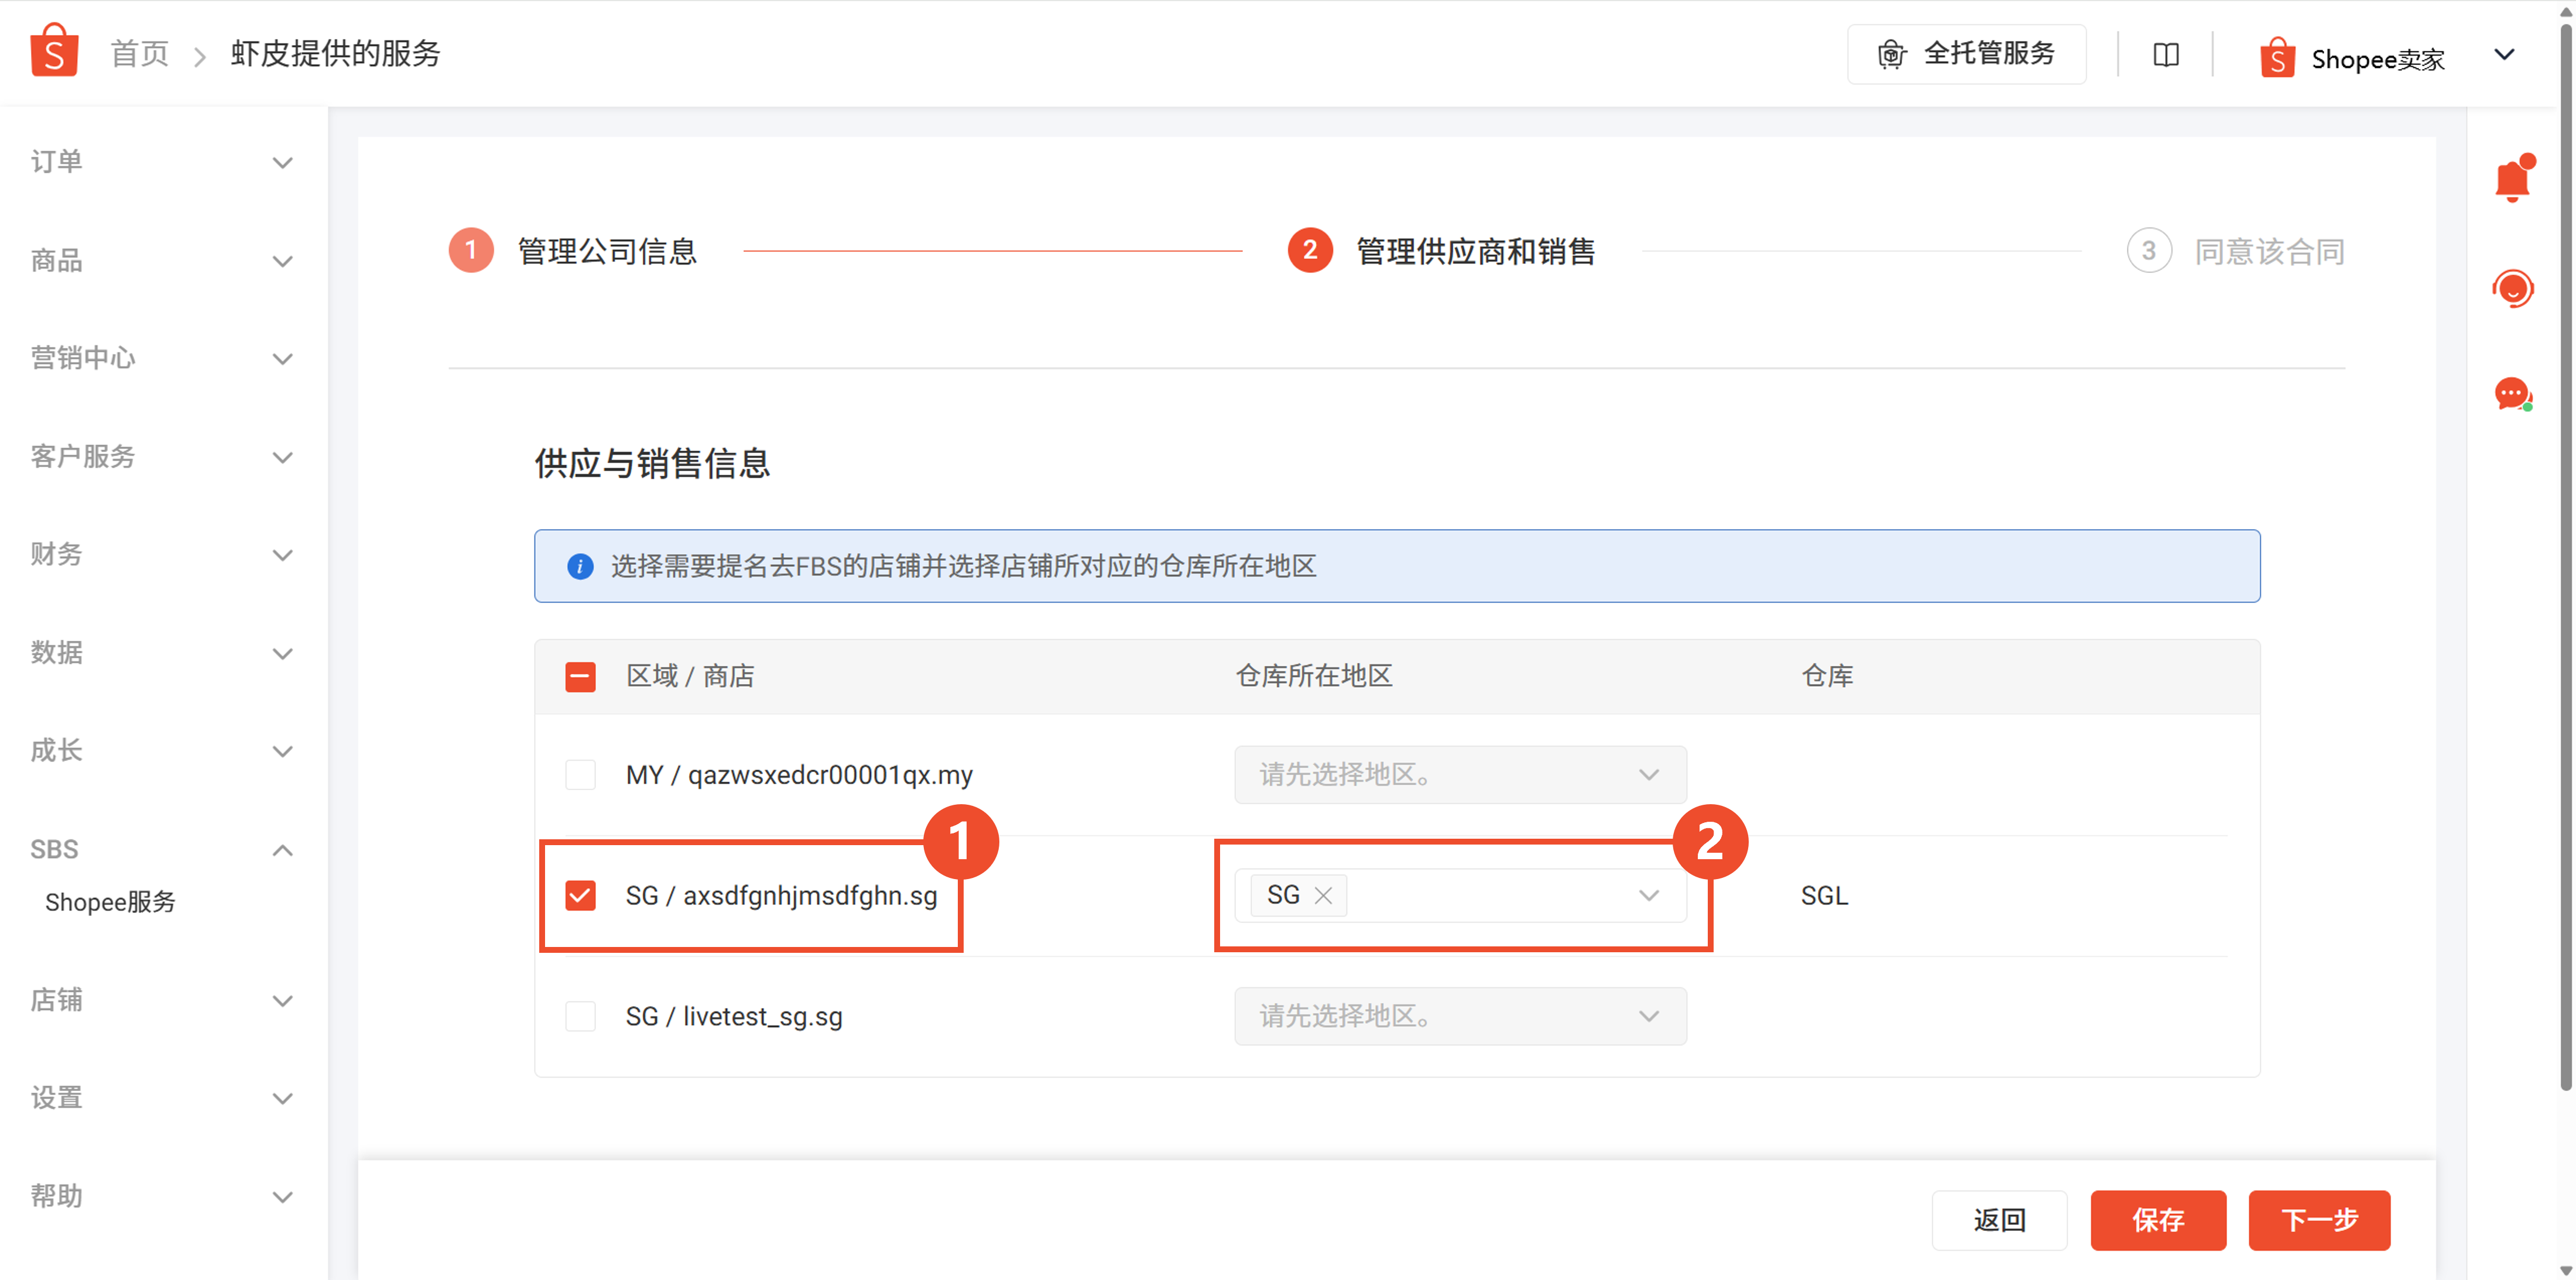This screenshot has height=1280, width=2576.
Task: Click the SGL warehouse text
Action: [1824, 895]
